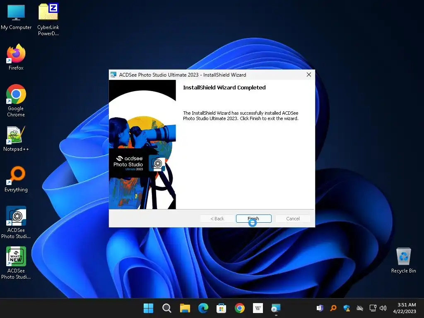
Task: Click the ACDSee Photo Studio artwork in the wizard
Action: pyautogui.click(x=142, y=145)
